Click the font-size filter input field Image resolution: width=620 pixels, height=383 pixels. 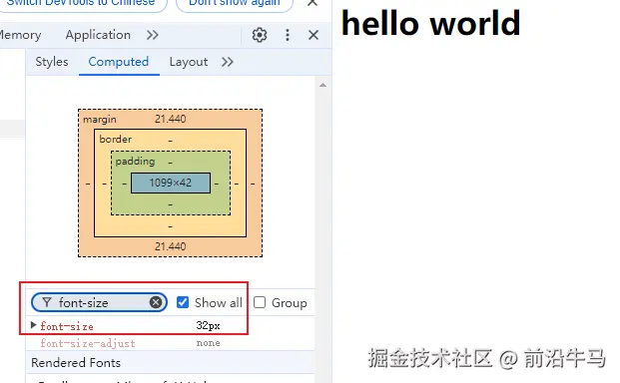coord(99,302)
